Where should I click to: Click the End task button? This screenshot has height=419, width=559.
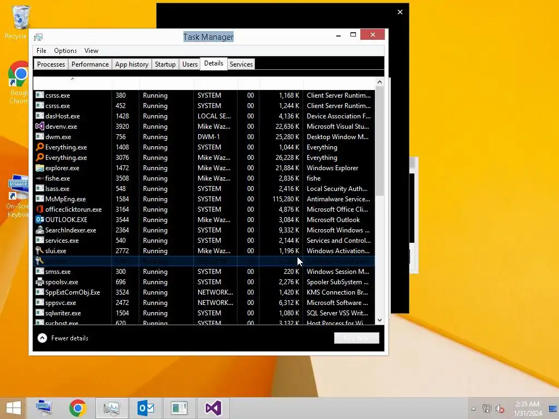[356, 338]
